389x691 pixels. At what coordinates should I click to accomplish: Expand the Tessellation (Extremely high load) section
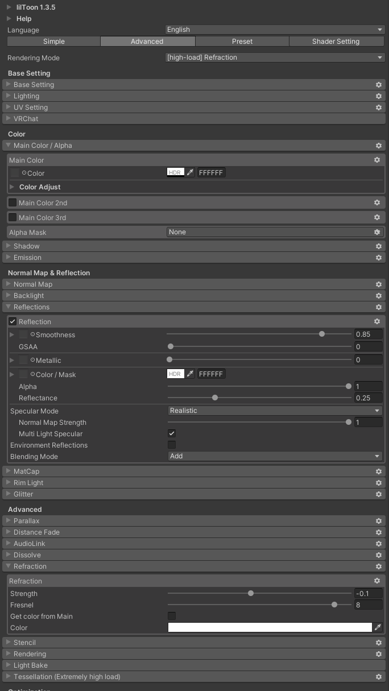click(194, 677)
